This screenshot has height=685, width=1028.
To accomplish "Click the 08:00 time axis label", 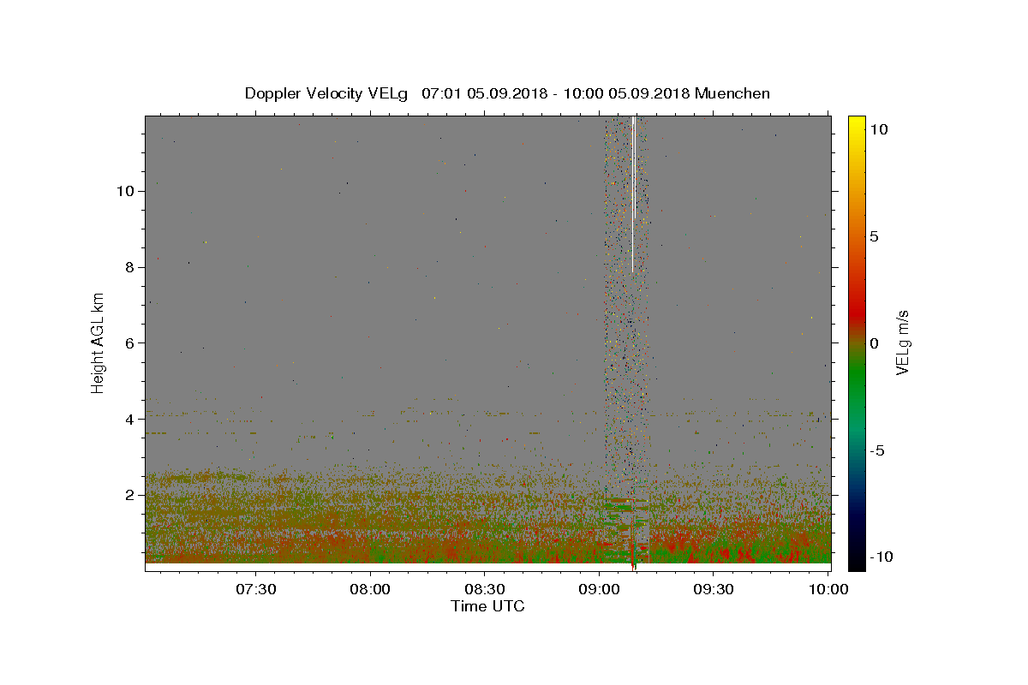I will pyautogui.click(x=370, y=590).
